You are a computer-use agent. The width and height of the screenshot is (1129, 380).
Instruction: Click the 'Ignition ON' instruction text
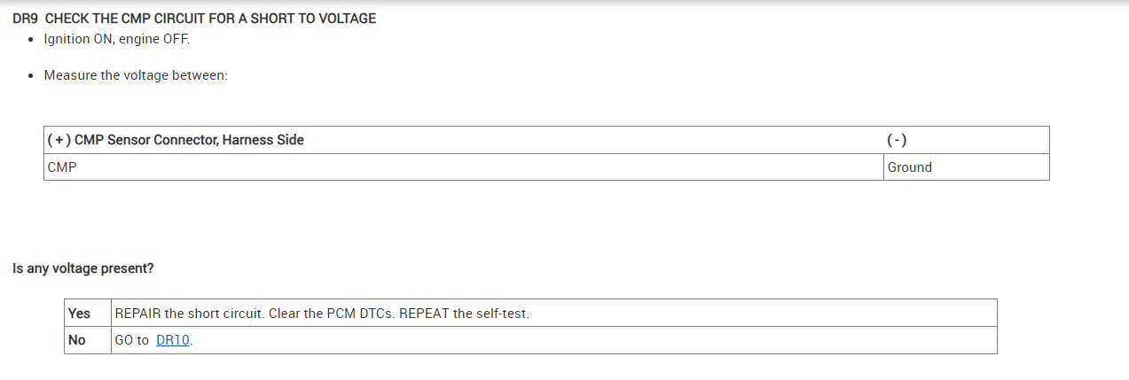click(x=74, y=40)
